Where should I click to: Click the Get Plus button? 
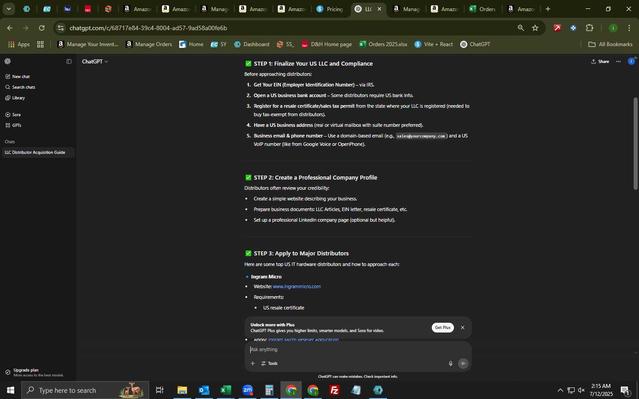[x=442, y=328]
